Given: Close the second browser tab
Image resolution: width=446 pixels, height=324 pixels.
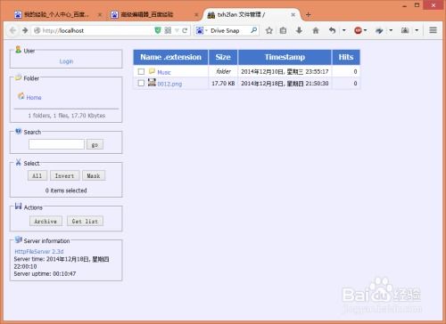Looking at the screenshot, I should pos(196,14).
